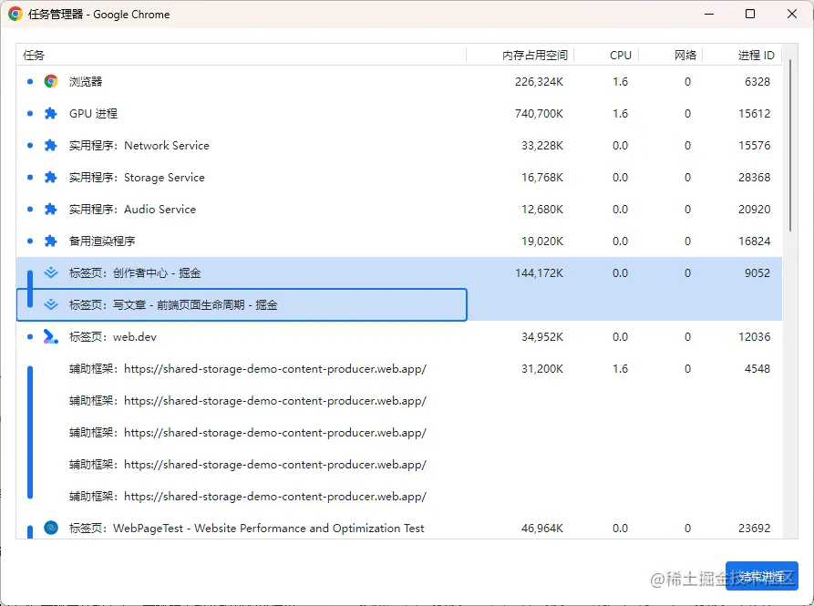Click the puzzle icon beside Storage Service

click(x=51, y=178)
